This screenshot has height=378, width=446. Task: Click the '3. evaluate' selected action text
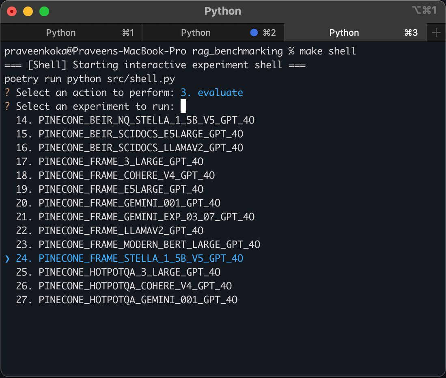tap(211, 93)
